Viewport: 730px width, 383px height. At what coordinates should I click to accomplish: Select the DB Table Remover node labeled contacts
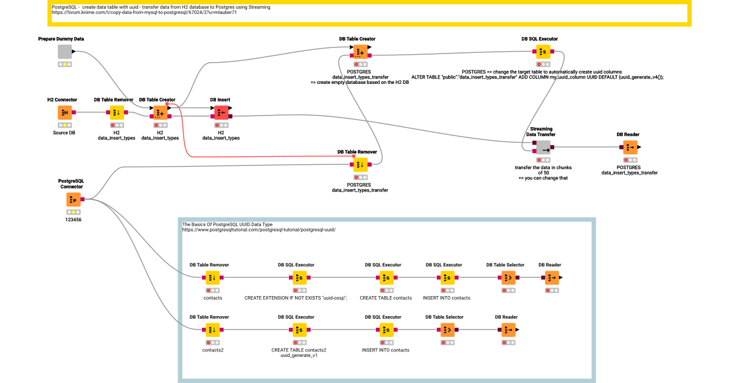pyautogui.click(x=212, y=278)
